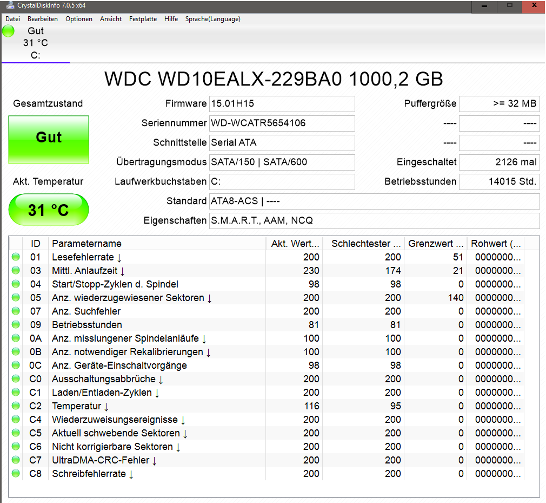This screenshot has height=503, width=546.
Task: Click the status dot in the 09 Betriebsstunden row
Action: point(16,324)
